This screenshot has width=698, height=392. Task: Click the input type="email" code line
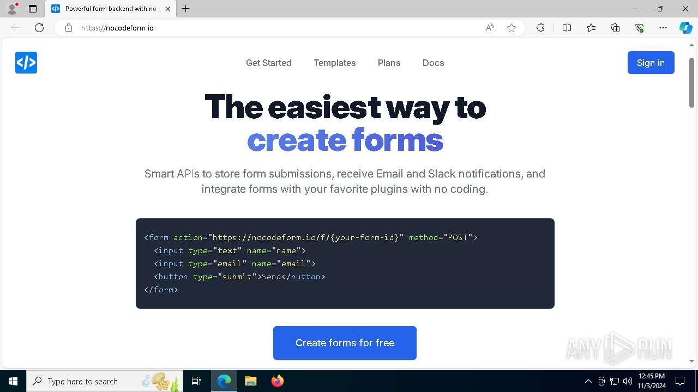pyautogui.click(x=234, y=264)
